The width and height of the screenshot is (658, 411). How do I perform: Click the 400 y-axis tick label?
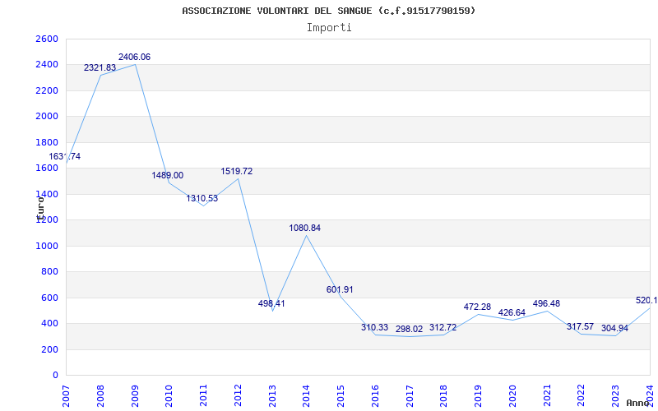click(x=49, y=323)
